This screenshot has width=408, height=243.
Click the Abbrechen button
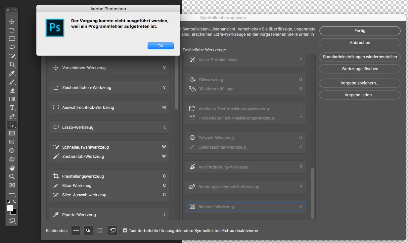point(360,43)
